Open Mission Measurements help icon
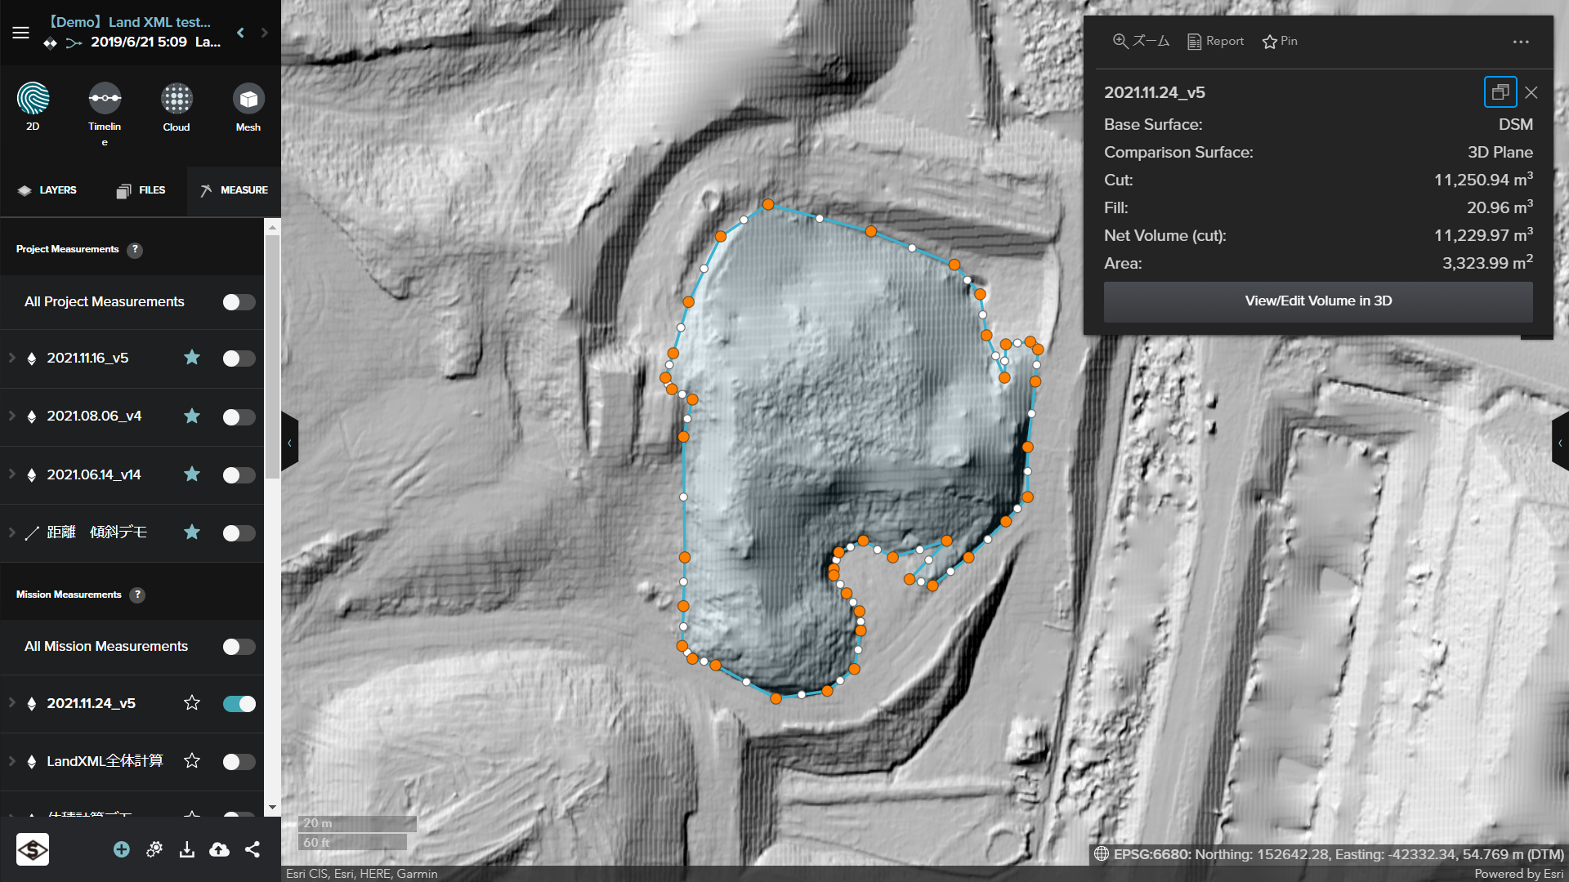The height and width of the screenshot is (882, 1569). coord(137,595)
